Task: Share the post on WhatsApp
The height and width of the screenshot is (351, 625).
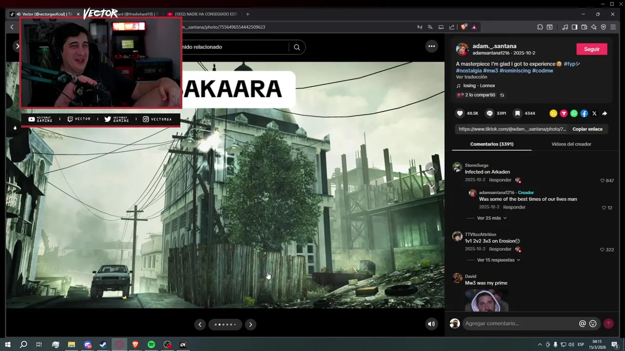Action: tap(574, 113)
